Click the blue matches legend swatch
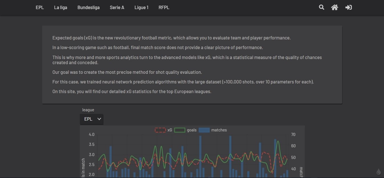Viewport: 384px width, 178px height. 204,130
